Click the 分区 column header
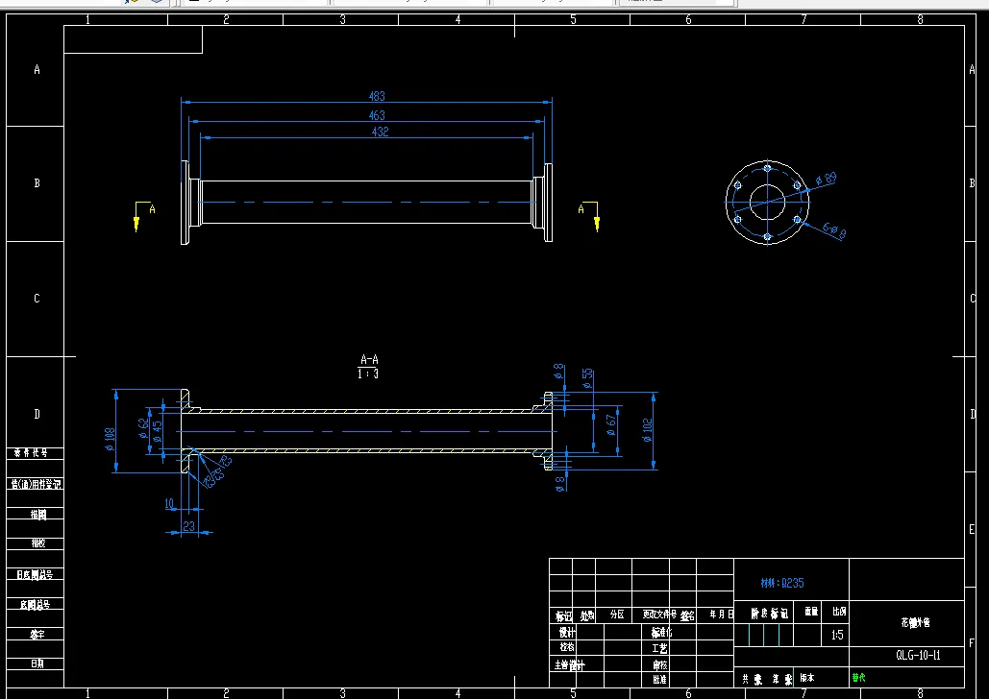The width and height of the screenshot is (989, 699). [617, 614]
